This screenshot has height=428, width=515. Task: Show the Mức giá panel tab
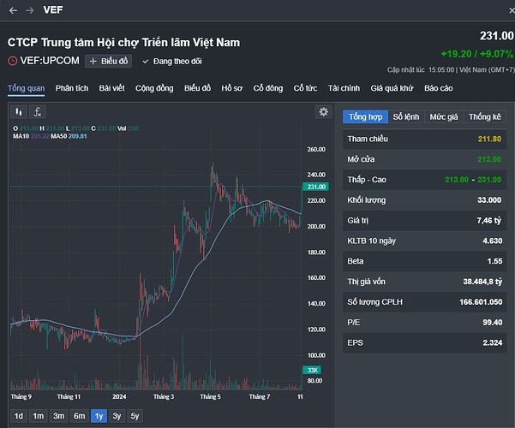coord(443,116)
